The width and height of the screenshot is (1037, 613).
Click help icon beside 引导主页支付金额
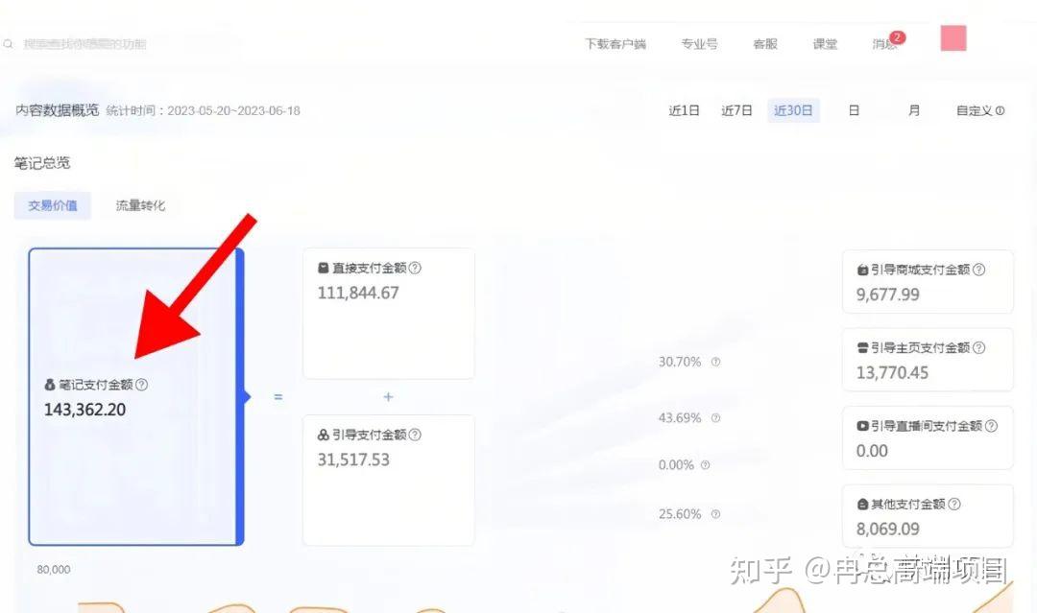[979, 347]
